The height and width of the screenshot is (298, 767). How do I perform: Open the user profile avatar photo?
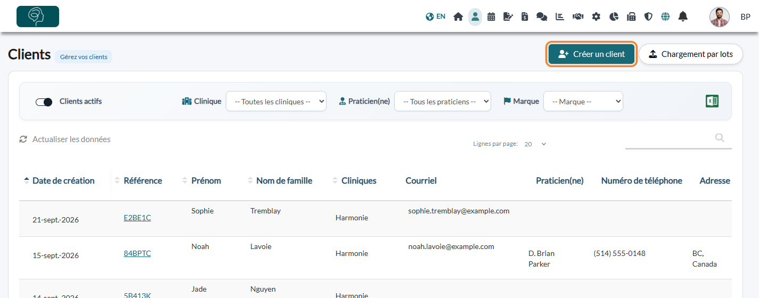[x=720, y=17]
